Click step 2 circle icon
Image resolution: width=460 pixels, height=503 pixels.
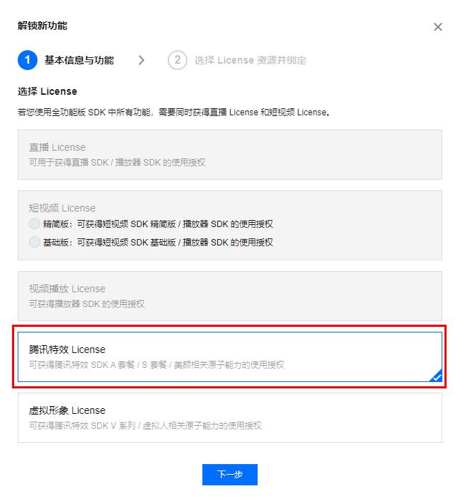(177, 60)
